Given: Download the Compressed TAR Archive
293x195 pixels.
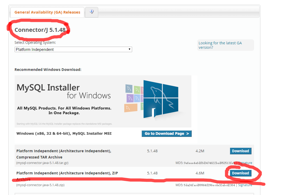Looking at the screenshot, I should click(x=241, y=151).
